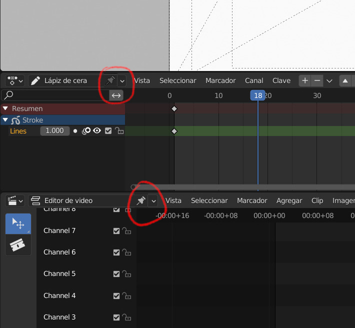Click the channel search field
Viewport: 355px width, 328px height.
[55, 95]
